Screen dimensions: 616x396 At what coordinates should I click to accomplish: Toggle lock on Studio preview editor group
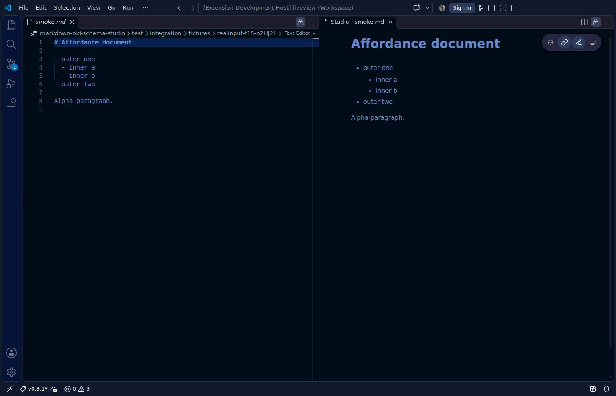(596, 22)
